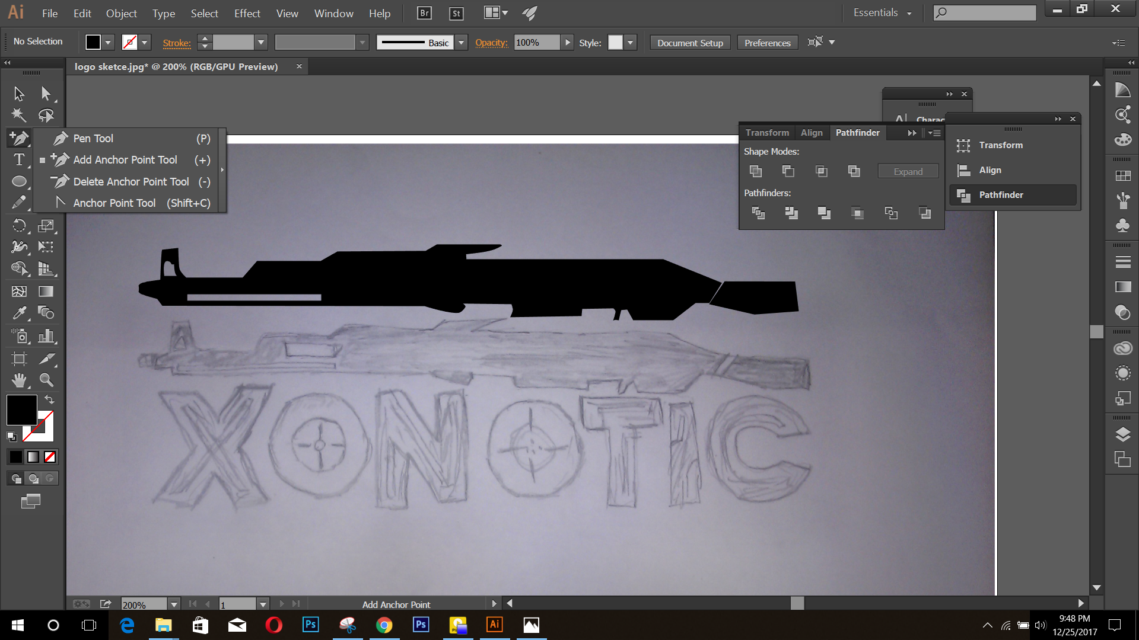Open Essentials workspace switcher
The image size is (1139, 640).
coord(882,12)
